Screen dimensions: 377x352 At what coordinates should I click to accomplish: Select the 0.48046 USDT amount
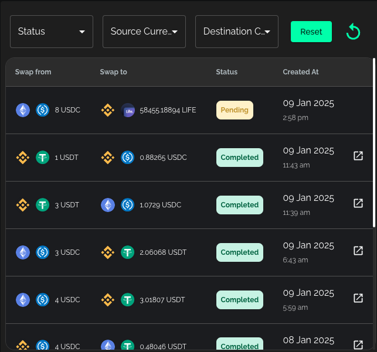click(163, 347)
